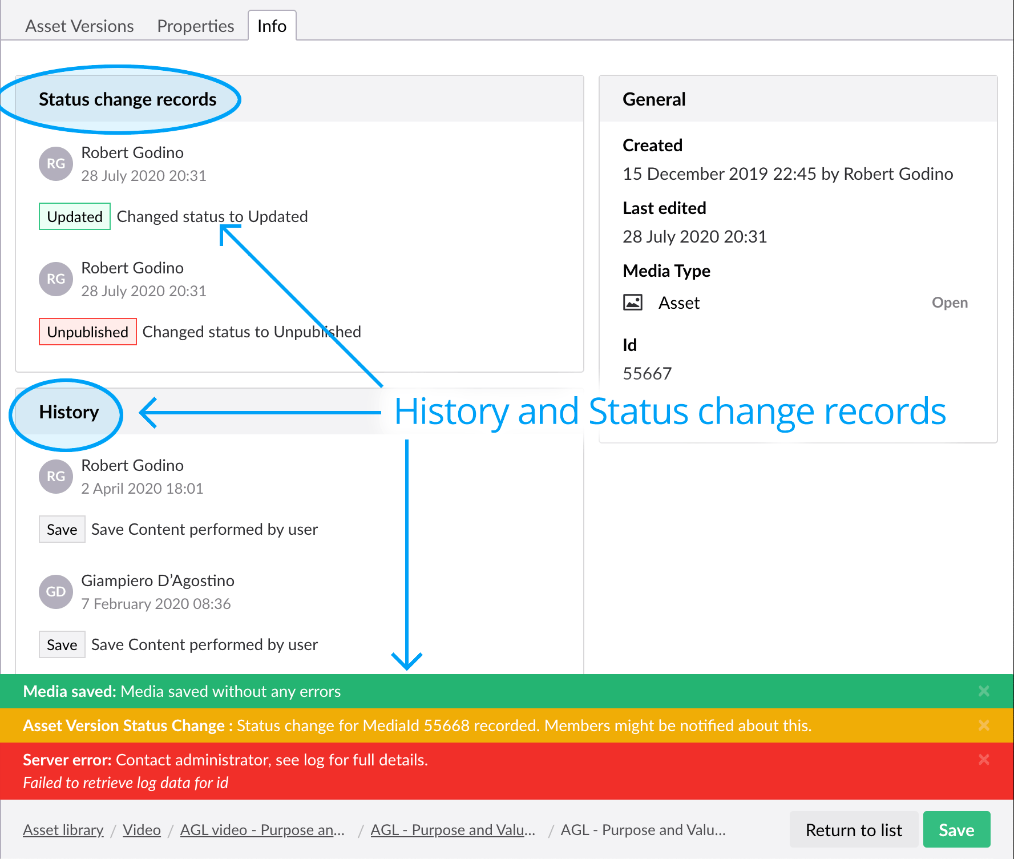Dismiss the green Media saved notification
The height and width of the screenshot is (859, 1014).
tap(983, 691)
